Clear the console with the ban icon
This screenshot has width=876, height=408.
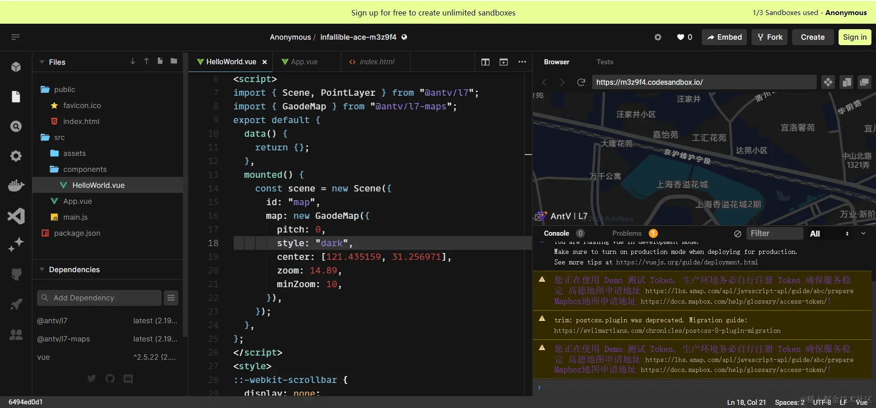738,233
